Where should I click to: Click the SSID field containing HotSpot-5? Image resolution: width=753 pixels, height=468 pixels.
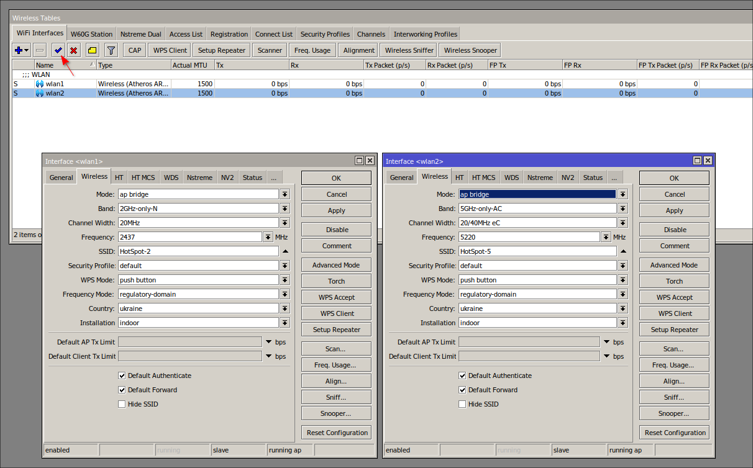[x=537, y=251]
